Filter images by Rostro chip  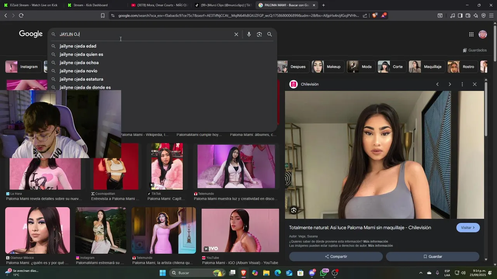pyautogui.click(x=462, y=67)
